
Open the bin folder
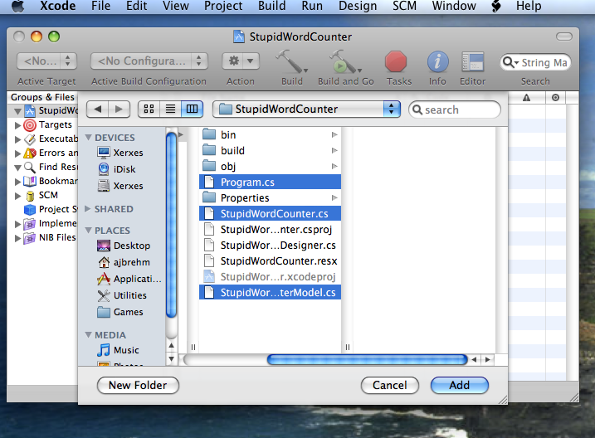click(271, 134)
